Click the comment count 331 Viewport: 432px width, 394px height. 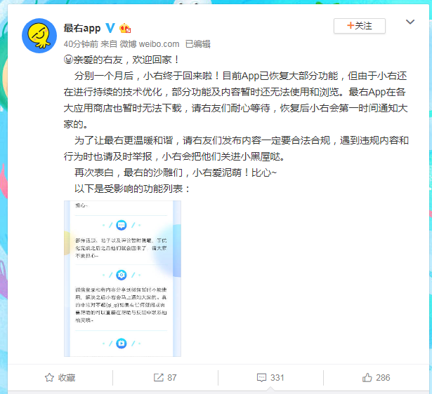point(277,377)
